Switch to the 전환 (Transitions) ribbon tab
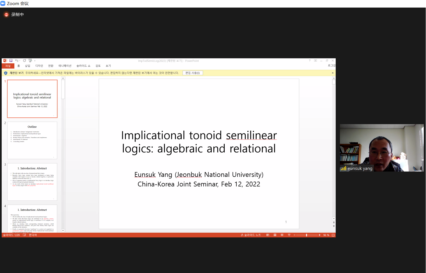Viewport: 426px width, 273px height. pyautogui.click(x=51, y=66)
